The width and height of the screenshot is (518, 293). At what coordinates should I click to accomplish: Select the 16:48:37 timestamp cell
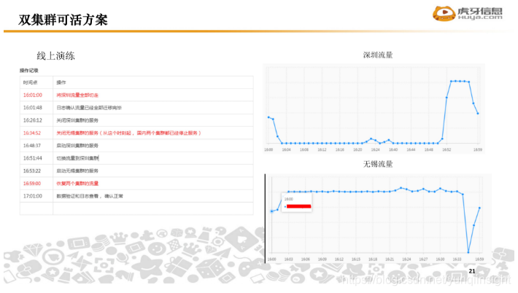[31, 145]
